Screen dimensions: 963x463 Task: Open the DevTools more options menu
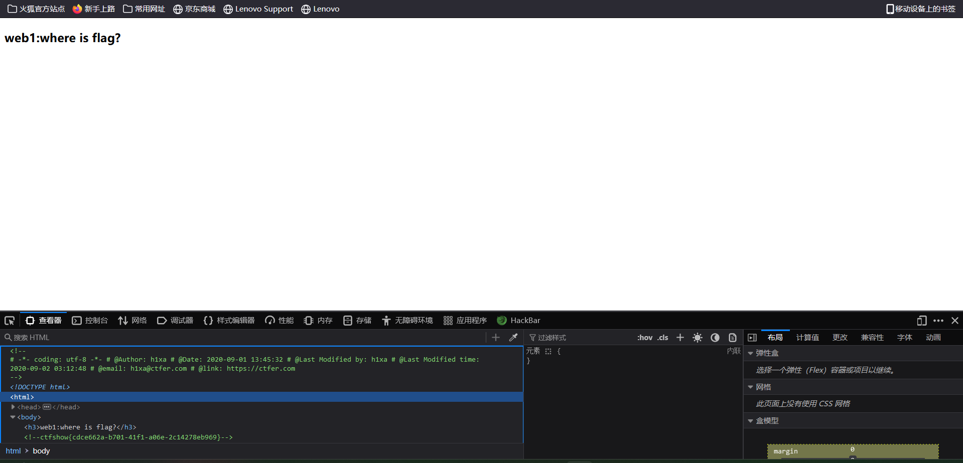[x=938, y=321]
